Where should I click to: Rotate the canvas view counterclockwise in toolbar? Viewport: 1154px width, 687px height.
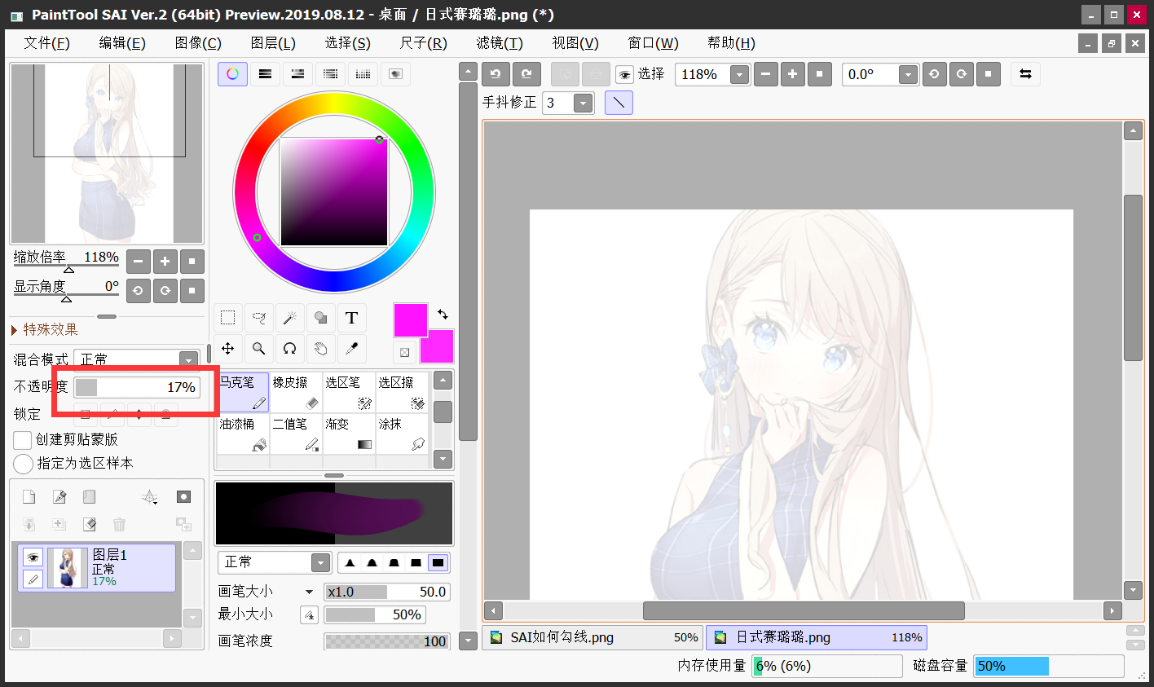pyautogui.click(x=934, y=74)
